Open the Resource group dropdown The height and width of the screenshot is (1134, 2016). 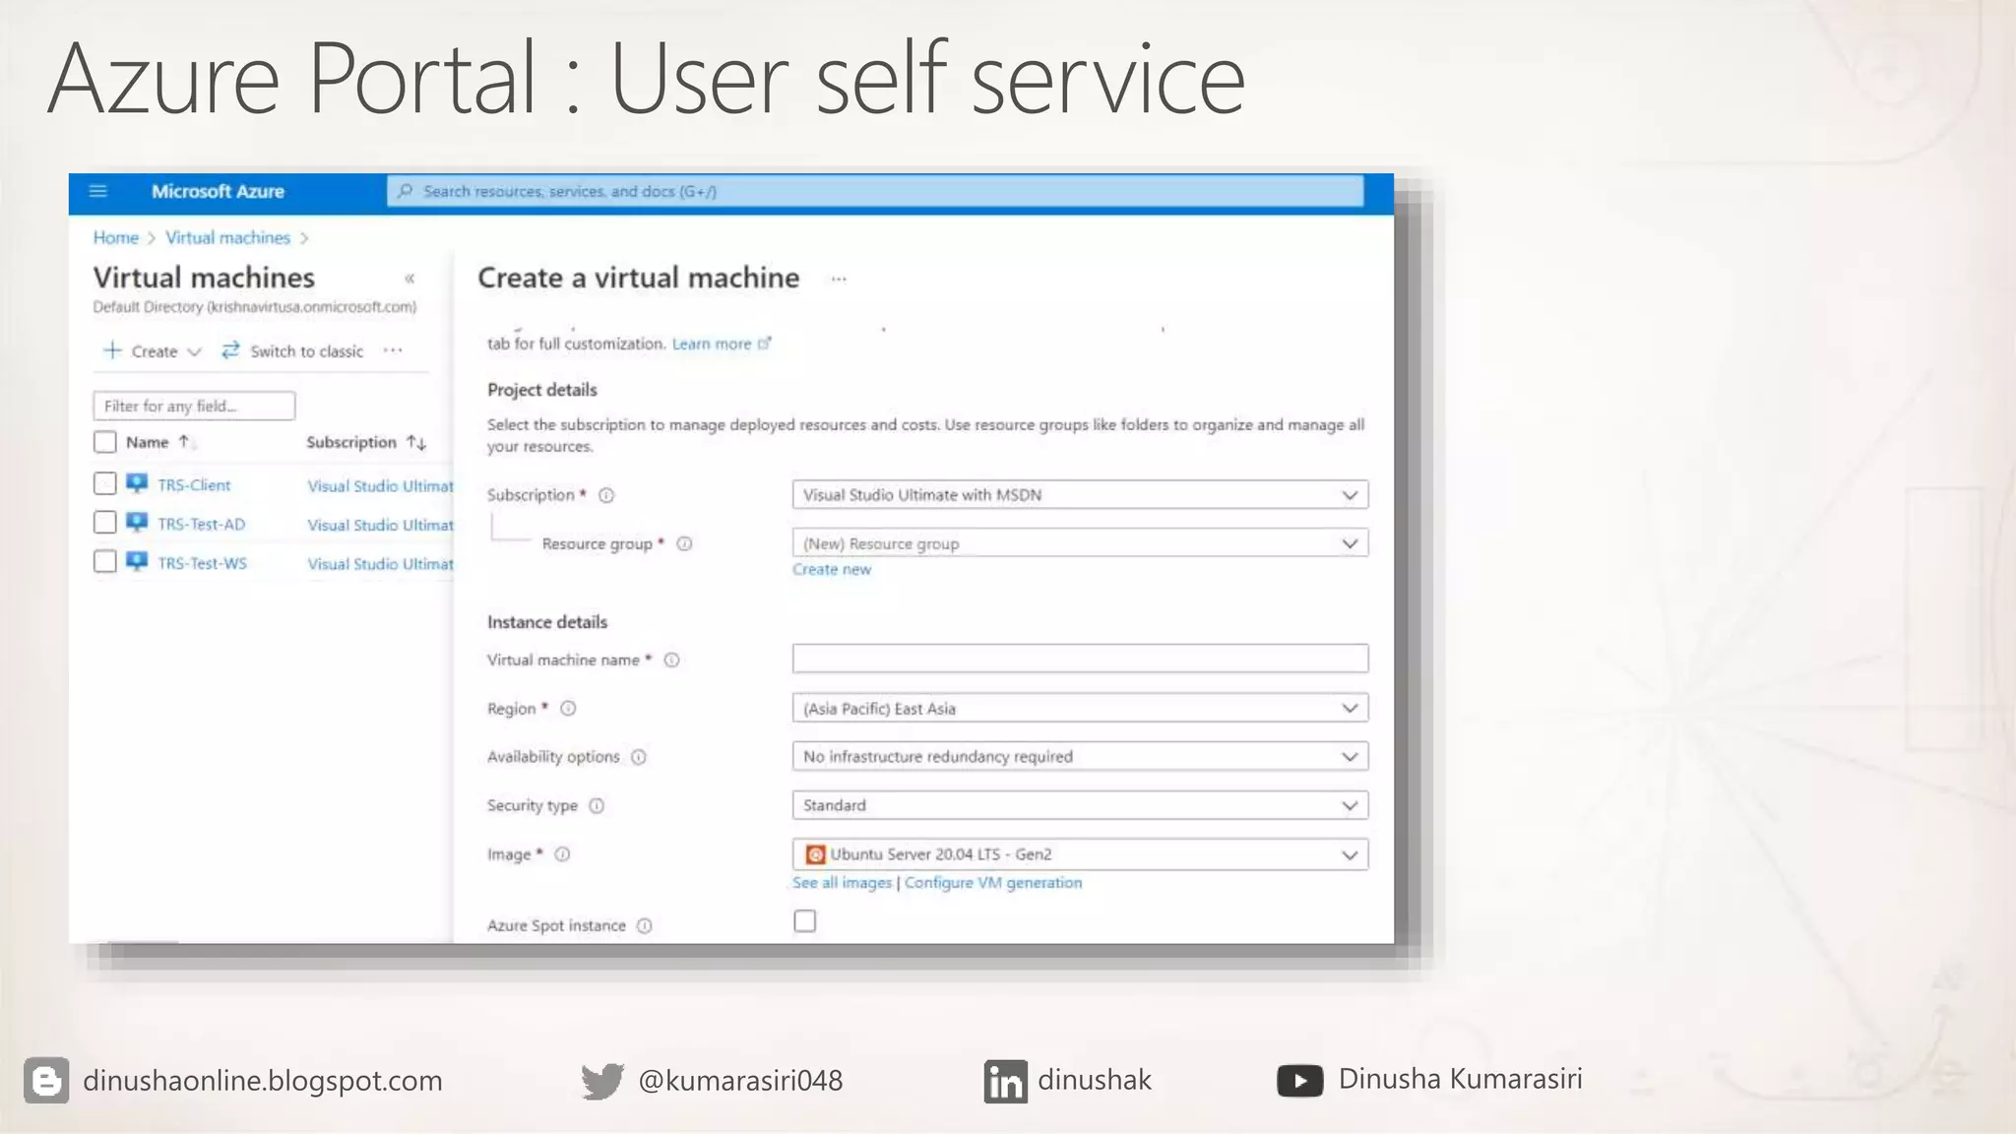(x=1080, y=542)
